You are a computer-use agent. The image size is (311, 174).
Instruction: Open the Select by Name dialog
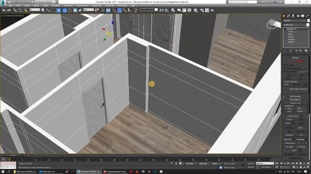(48, 10)
